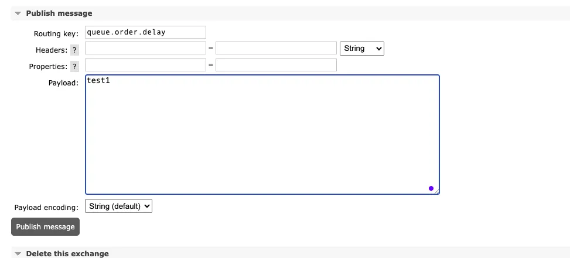Click the "Routing key:" label
The image size is (570, 258).
(x=56, y=34)
